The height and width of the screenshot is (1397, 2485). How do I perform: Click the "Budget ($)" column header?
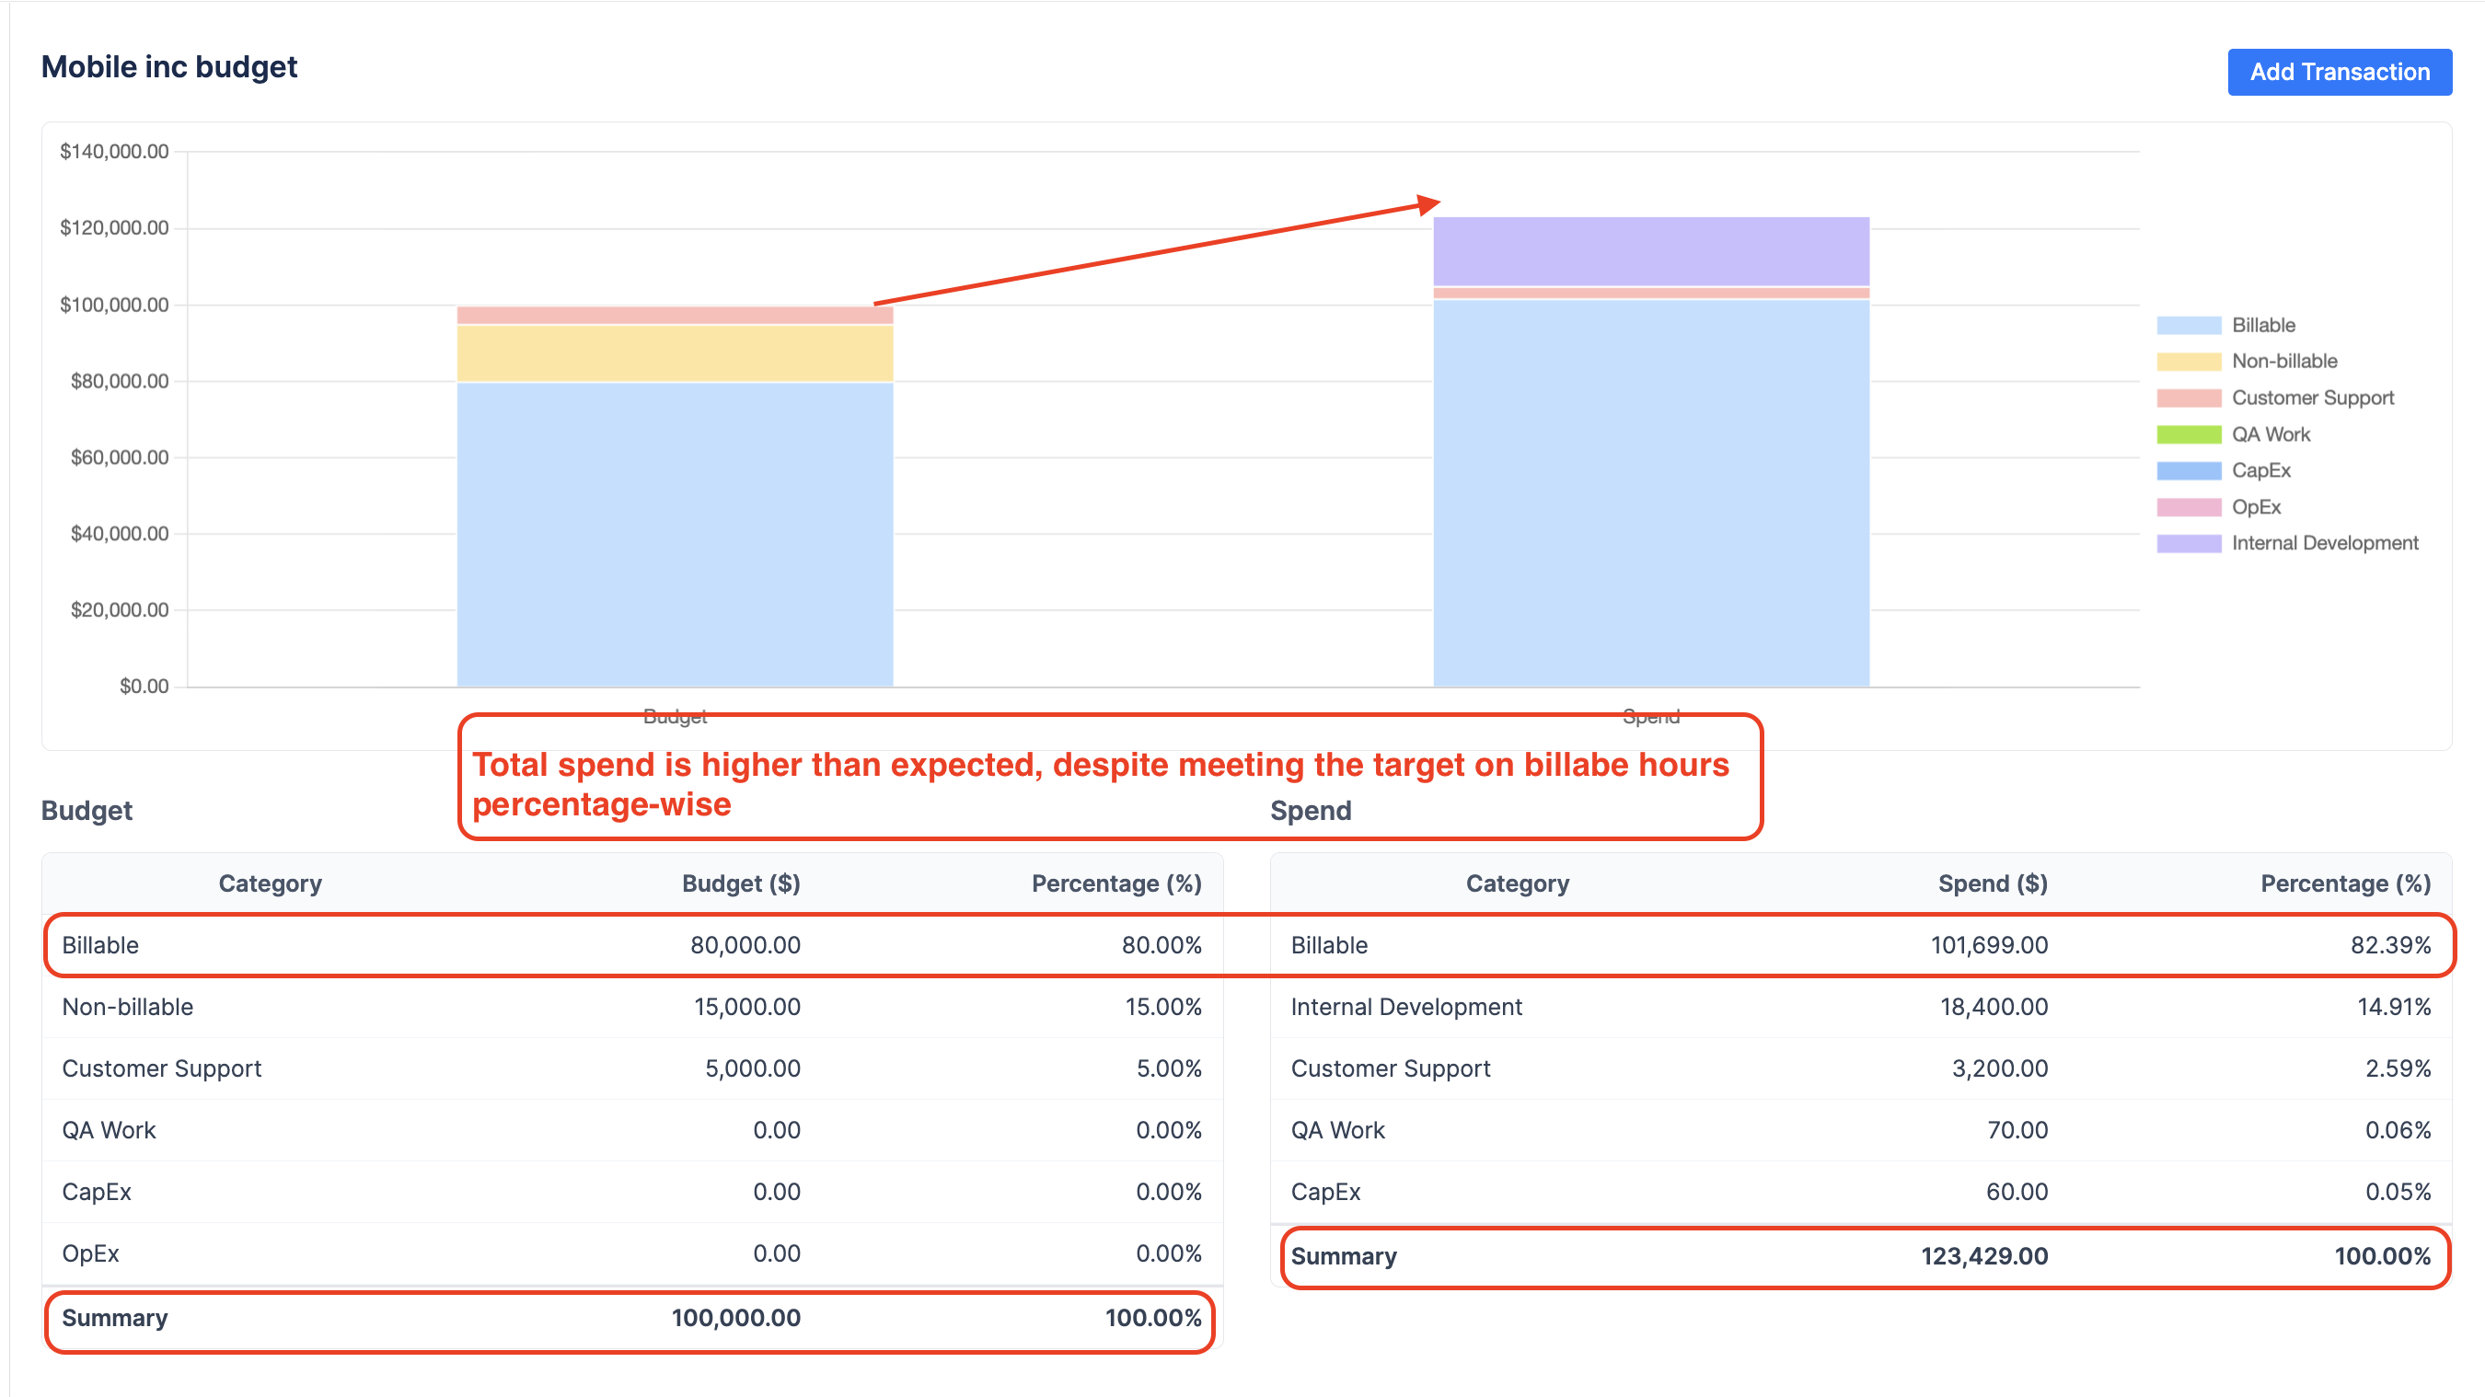[741, 883]
